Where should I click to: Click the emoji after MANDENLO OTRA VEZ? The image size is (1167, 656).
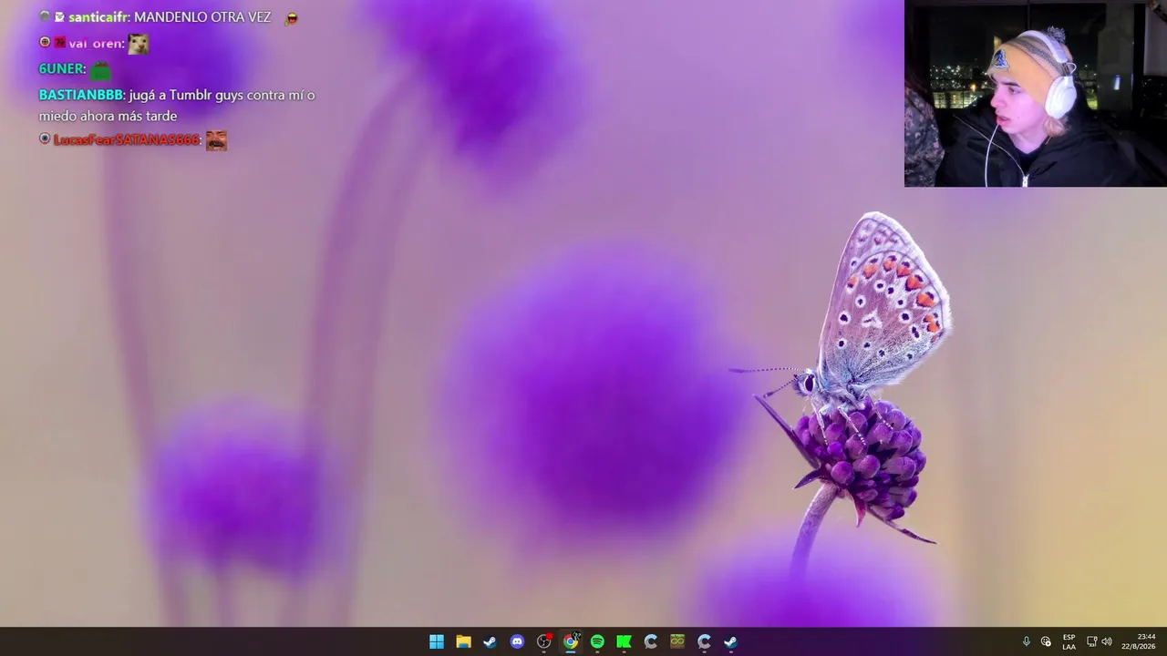click(x=291, y=17)
